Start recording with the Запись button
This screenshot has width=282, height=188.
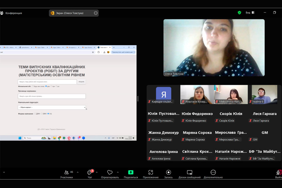[x=168, y=174]
